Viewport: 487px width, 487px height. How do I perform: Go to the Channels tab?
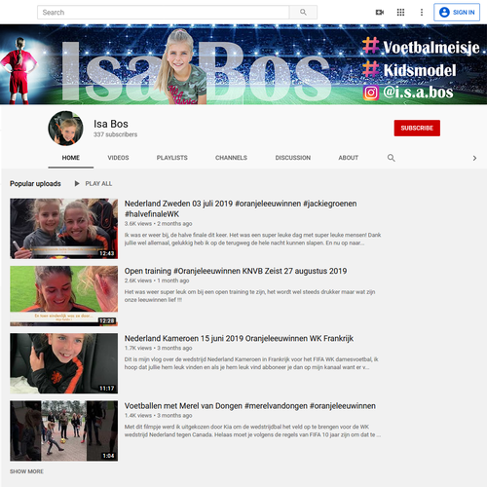231,158
